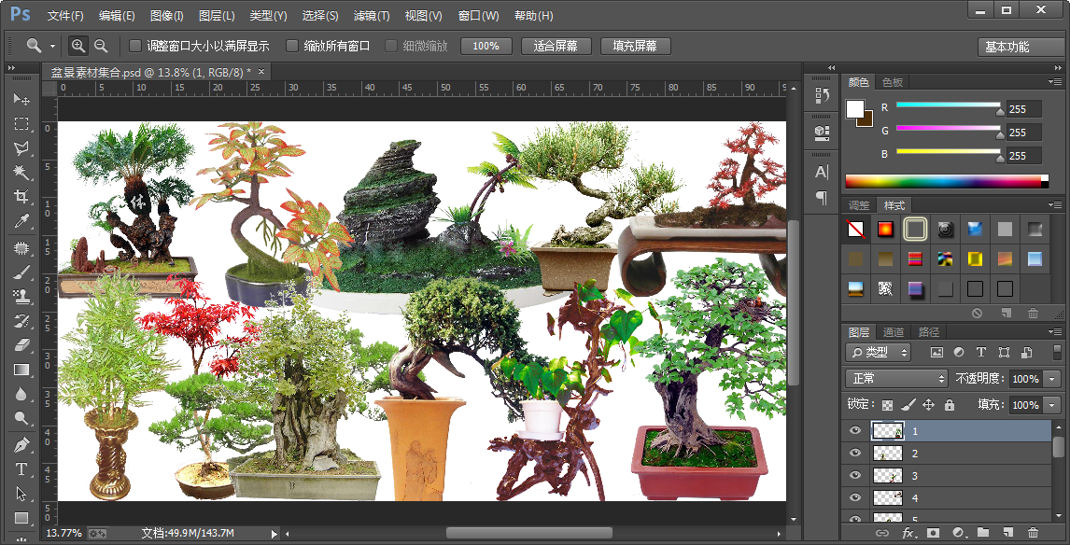Switch to the 通道 tab
Viewport: 1070px width, 545px height.
pyautogui.click(x=894, y=332)
